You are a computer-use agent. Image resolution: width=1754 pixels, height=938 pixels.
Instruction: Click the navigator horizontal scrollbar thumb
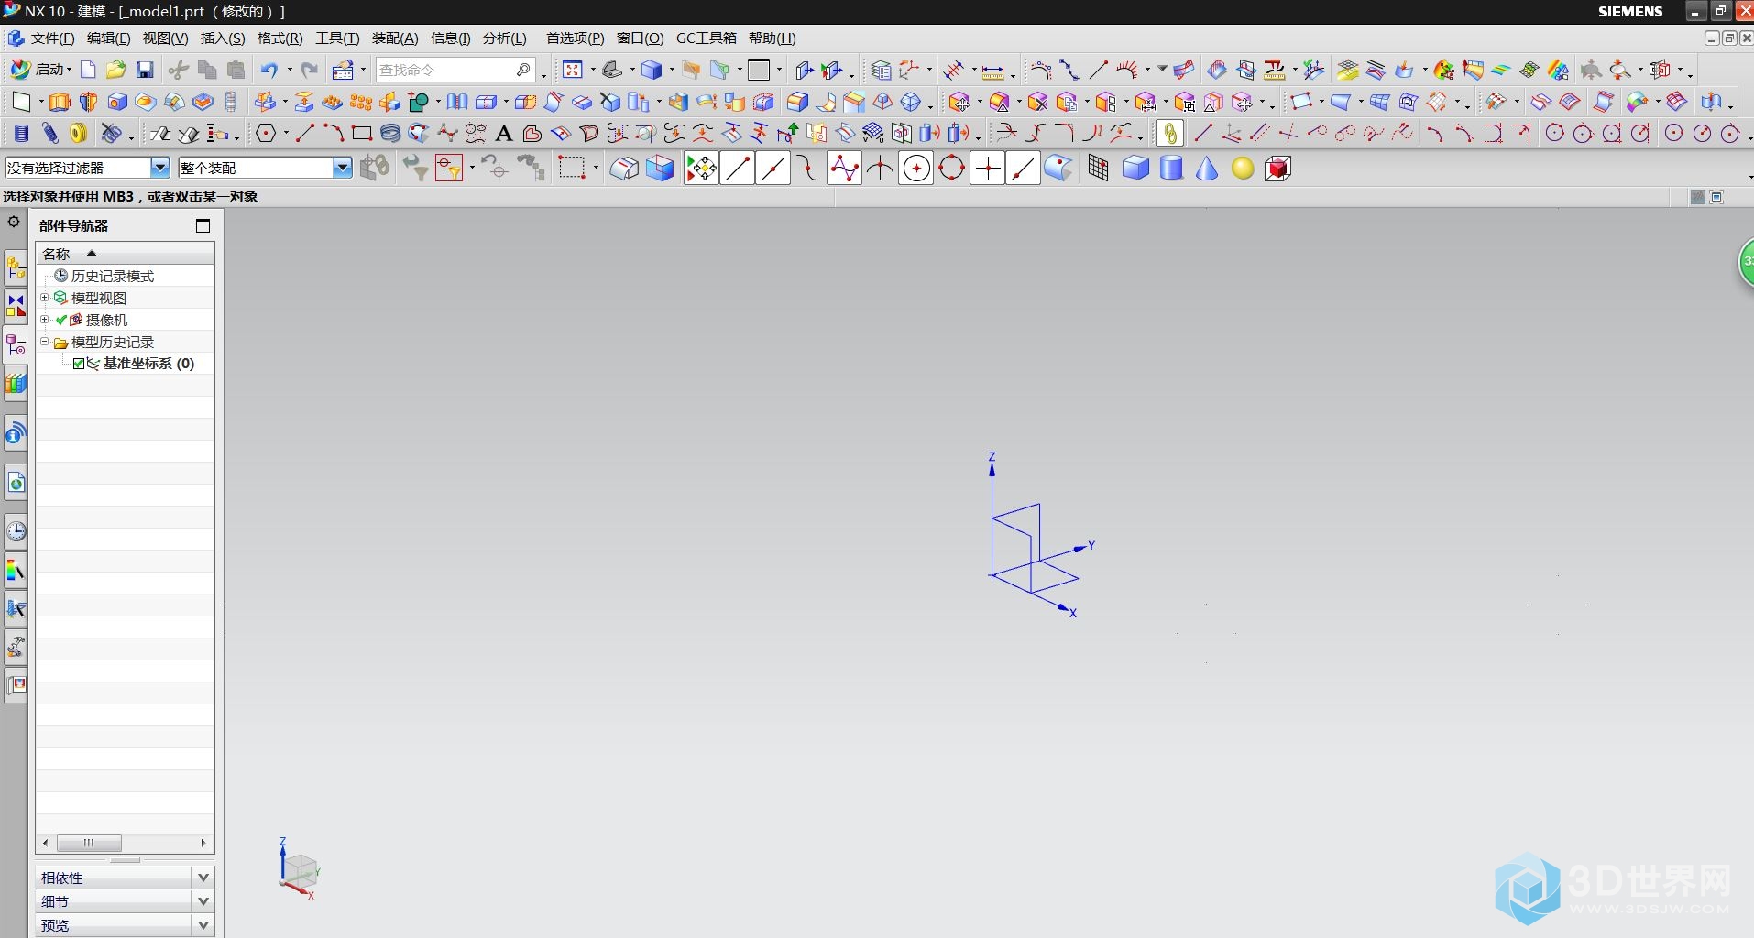tap(89, 843)
